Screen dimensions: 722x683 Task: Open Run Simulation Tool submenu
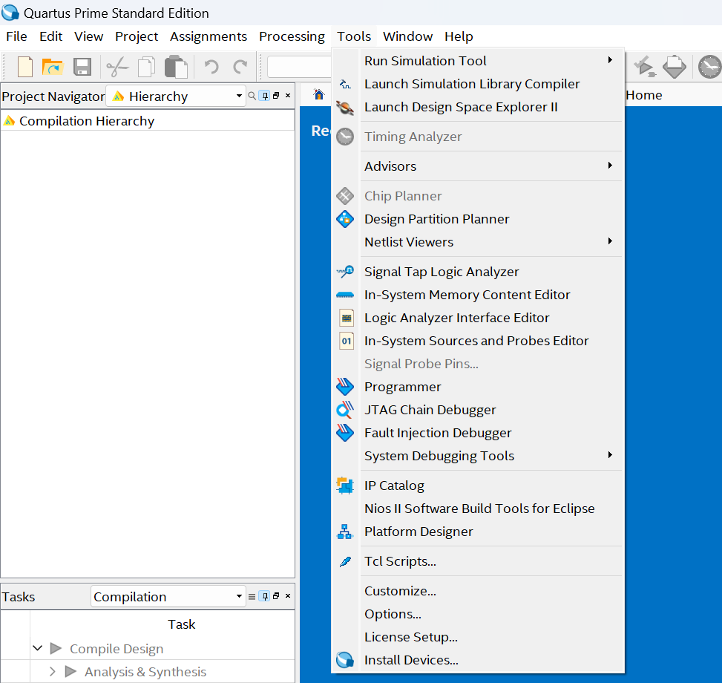point(478,61)
